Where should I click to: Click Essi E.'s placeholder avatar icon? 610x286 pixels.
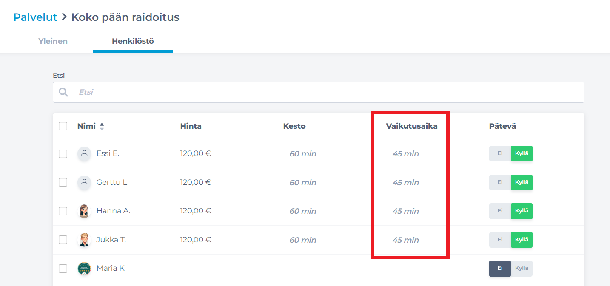click(x=84, y=153)
